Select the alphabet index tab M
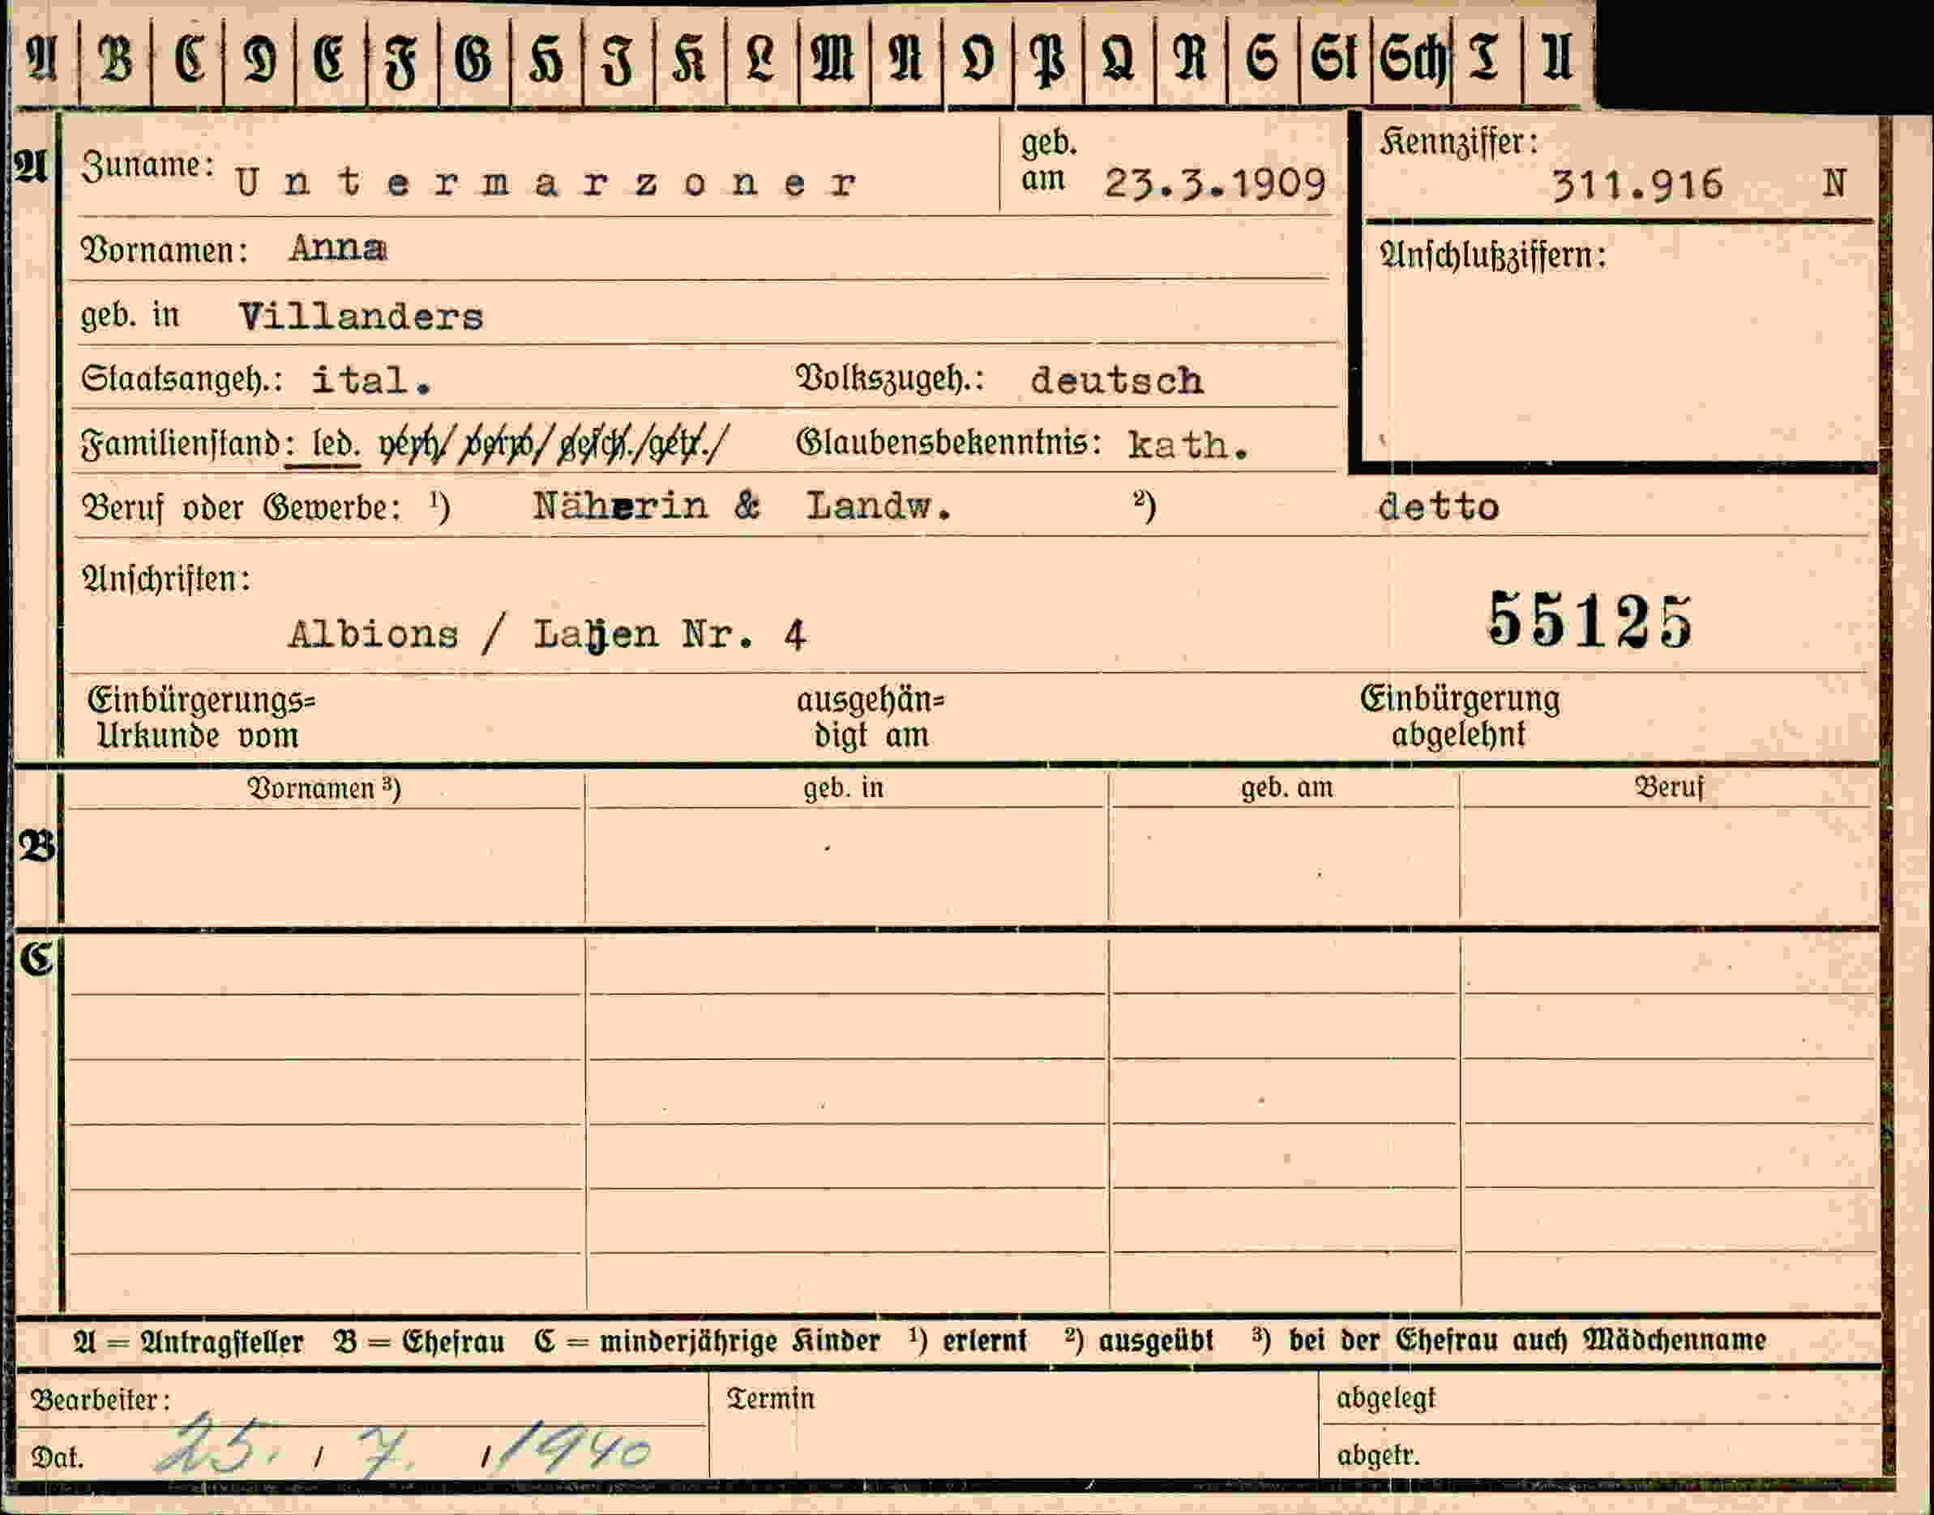The height and width of the screenshot is (1515, 1934). pos(833,58)
